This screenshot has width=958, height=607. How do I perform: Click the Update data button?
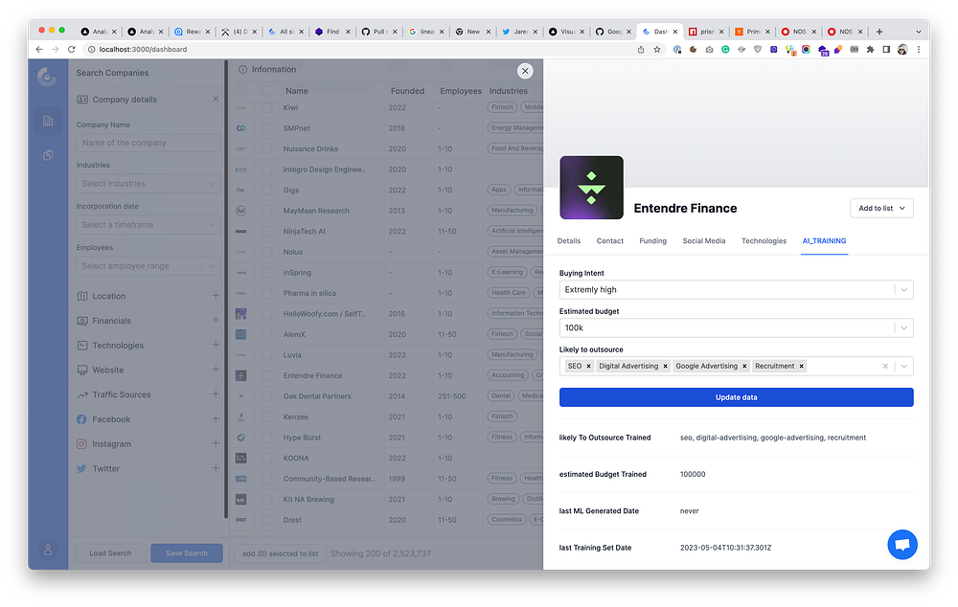736,397
